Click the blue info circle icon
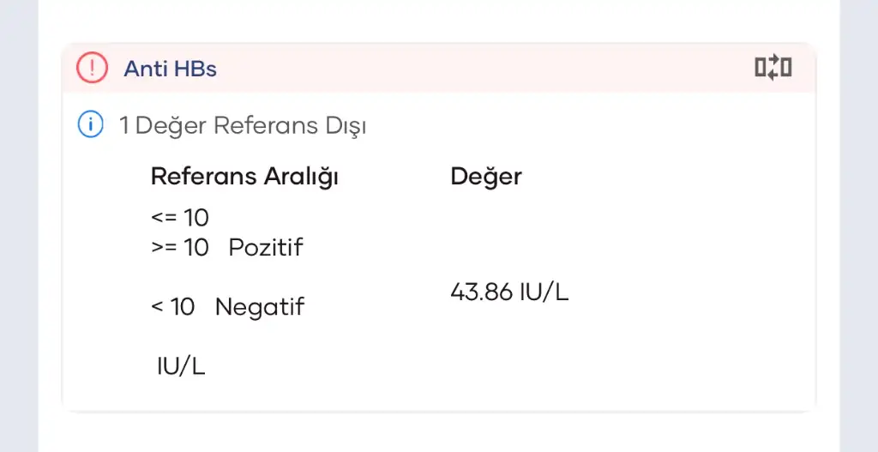The height and width of the screenshot is (452, 878). (90, 125)
